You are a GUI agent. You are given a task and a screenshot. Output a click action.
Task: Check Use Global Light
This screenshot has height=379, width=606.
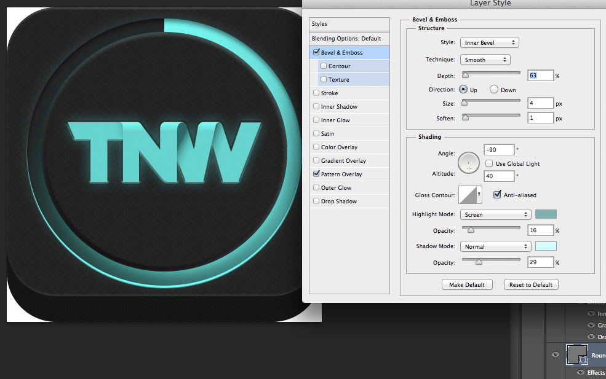point(489,163)
